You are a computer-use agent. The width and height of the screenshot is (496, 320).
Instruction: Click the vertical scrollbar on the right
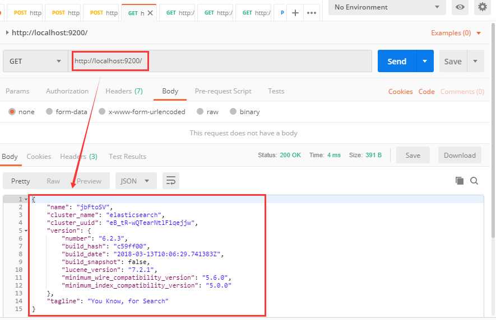[493, 130]
